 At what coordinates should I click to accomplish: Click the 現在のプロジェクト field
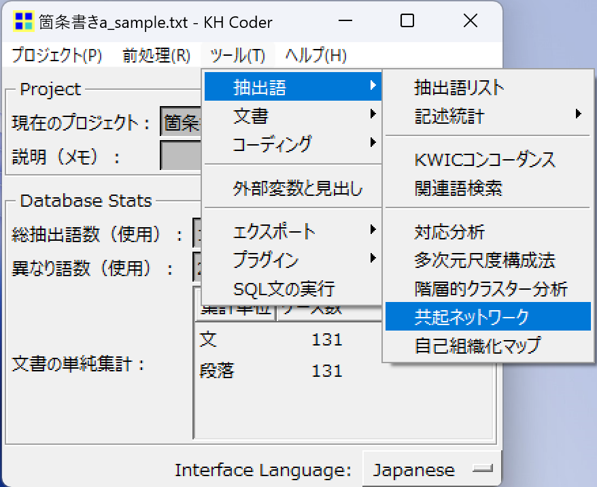coord(181,122)
